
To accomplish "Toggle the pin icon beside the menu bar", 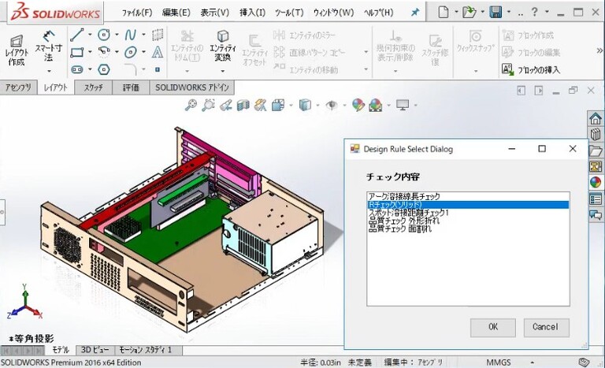I will 416,12.
